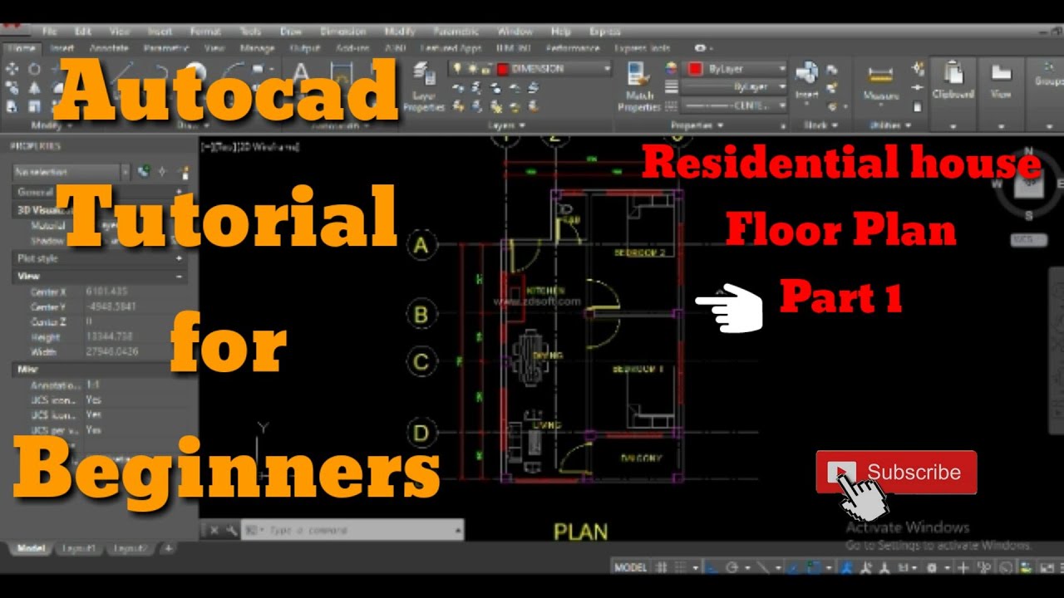This screenshot has width=1064, height=598.
Task: Open the Edit menu
Action: click(x=82, y=32)
